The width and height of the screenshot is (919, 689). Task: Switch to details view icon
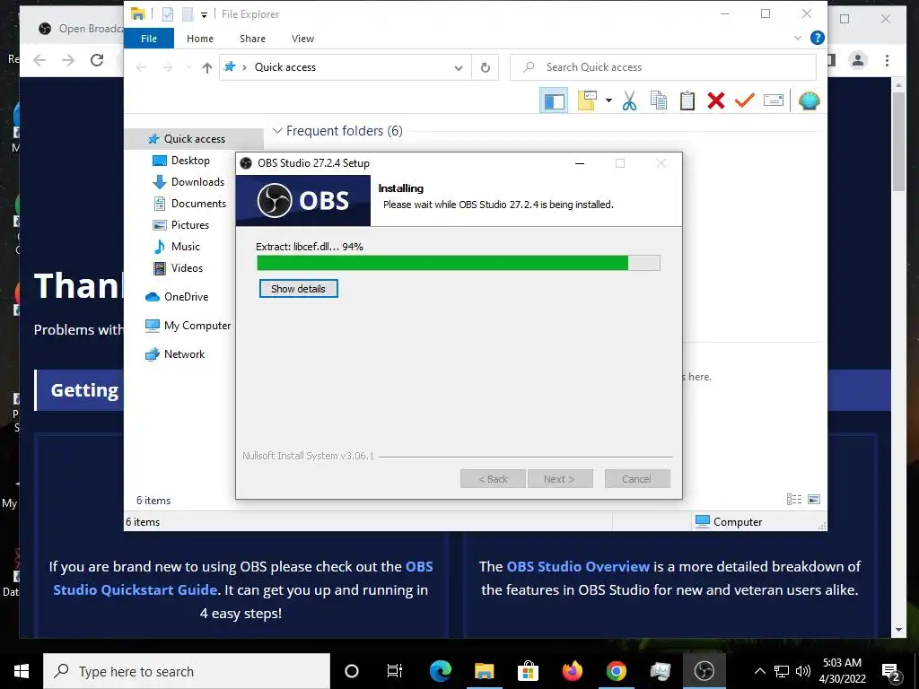(x=794, y=499)
